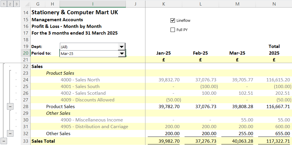Click Sales Total Jan-25 value 39,982.70
Screen dimensions: 292x145
click(x=169, y=141)
